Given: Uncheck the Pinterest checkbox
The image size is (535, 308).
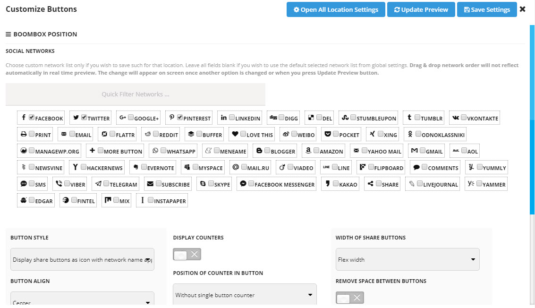Looking at the screenshot, I should coord(180,117).
